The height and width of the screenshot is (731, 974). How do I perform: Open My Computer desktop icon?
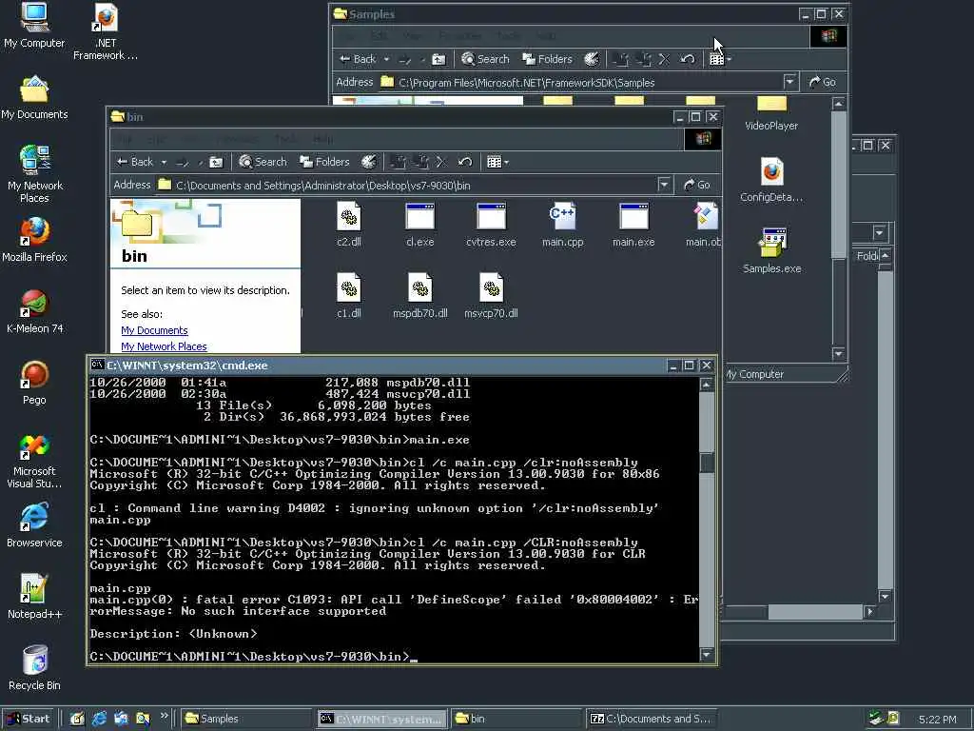coord(34,26)
